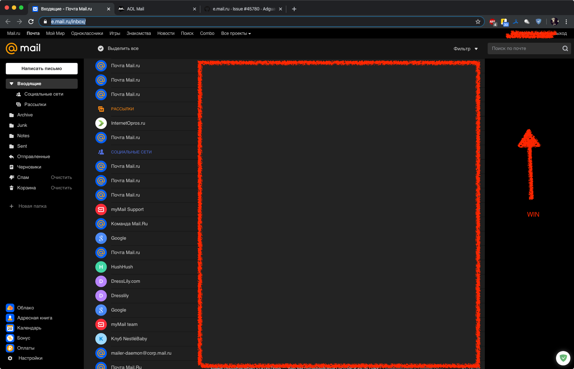This screenshot has height=369, width=574.
Task: Click the DressLily.com sender avatar
Action: pyautogui.click(x=101, y=281)
